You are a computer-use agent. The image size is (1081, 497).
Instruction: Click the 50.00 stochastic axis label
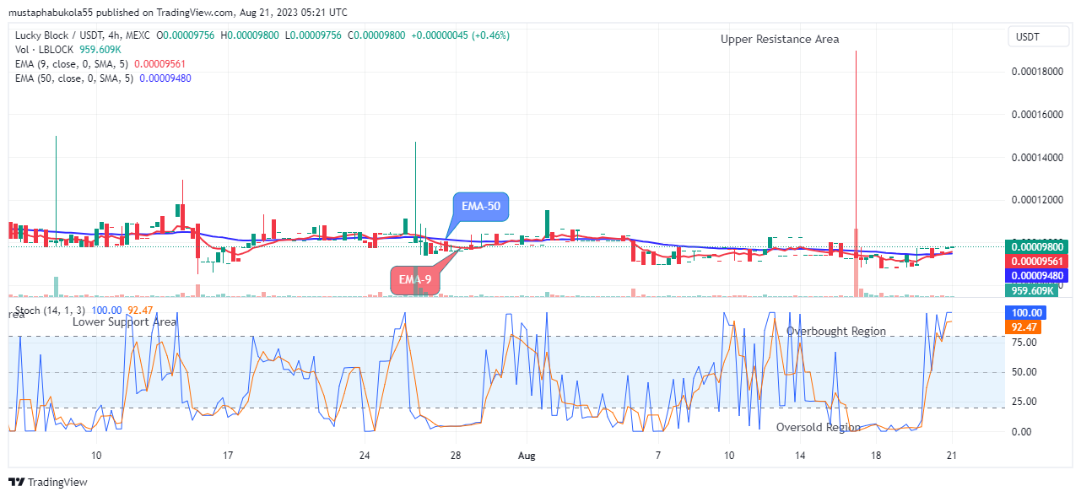[x=1024, y=372]
